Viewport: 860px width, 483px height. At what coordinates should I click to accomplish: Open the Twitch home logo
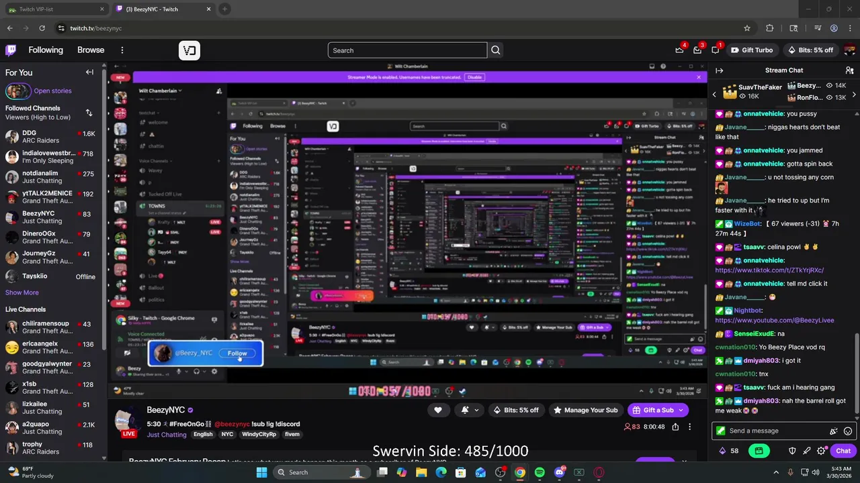coord(11,50)
